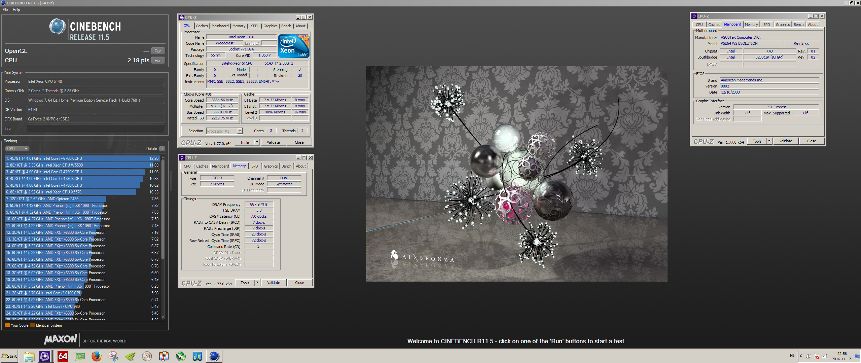Viewport: 861px width, 363px height.
Task: Click the Info input field in Your System
Action: click(96, 129)
